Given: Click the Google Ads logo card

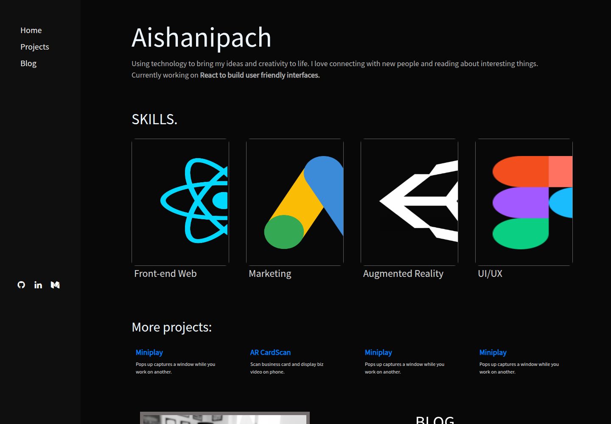Looking at the screenshot, I should point(295,202).
